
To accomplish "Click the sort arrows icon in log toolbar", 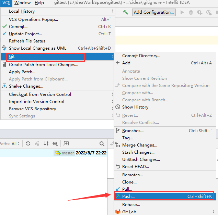I will (x=46, y=143).
